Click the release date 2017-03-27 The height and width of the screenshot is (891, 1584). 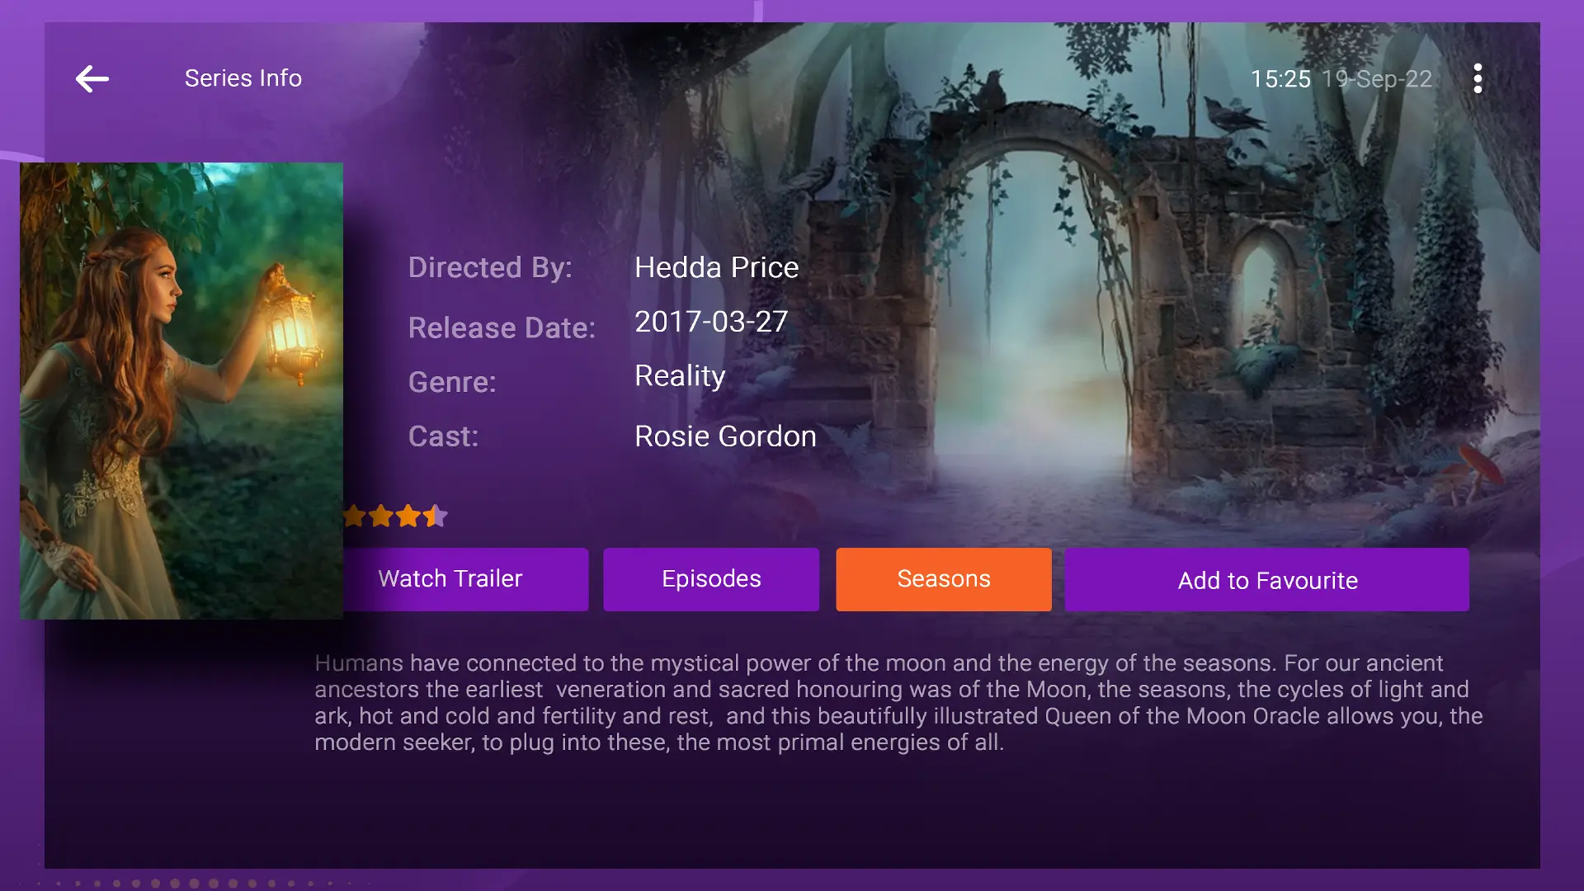[710, 322]
